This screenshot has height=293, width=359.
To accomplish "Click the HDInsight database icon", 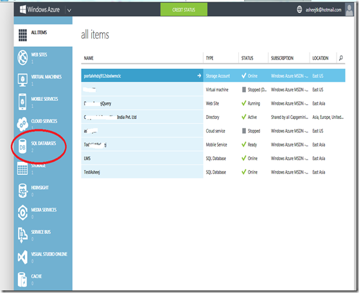I will coord(22,191).
